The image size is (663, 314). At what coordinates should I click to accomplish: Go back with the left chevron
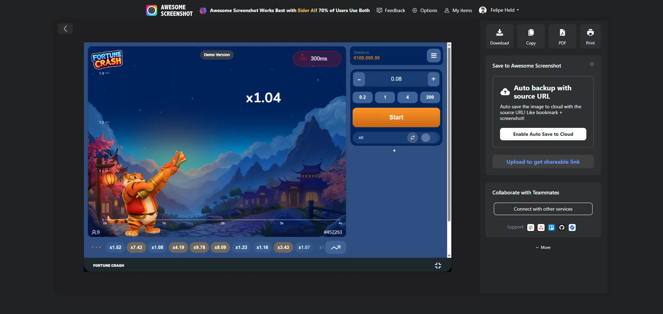pyautogui.click(x=65, y=29)
